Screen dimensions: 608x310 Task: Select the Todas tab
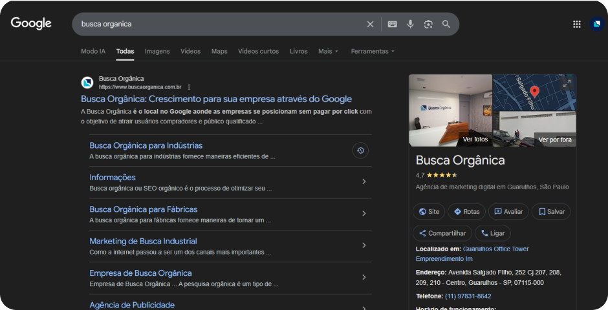pos(125,51)
